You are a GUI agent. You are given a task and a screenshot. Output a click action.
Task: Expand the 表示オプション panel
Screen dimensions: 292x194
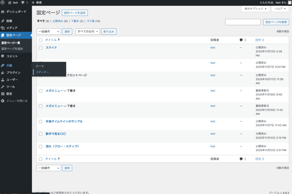(255, 9)
